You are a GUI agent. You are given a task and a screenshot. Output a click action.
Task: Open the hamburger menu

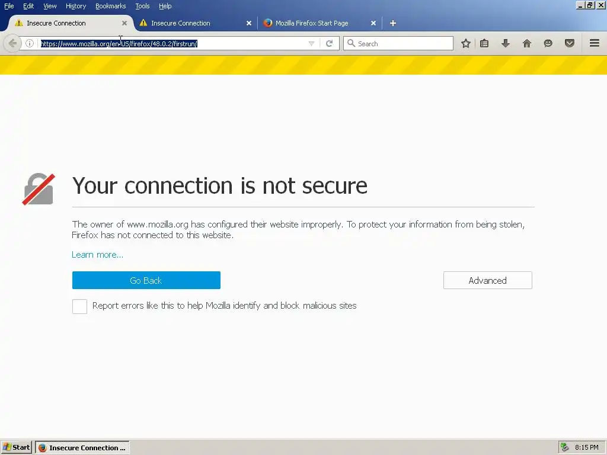coord(595,43)
